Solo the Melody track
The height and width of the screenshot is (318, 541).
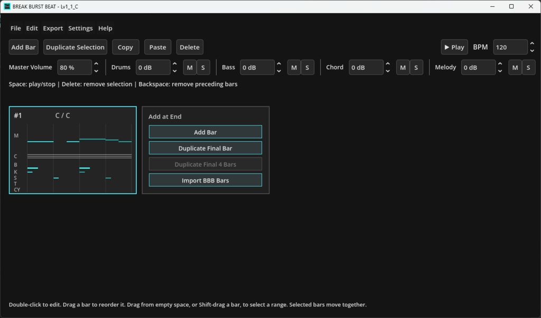(x=528, y=67)
